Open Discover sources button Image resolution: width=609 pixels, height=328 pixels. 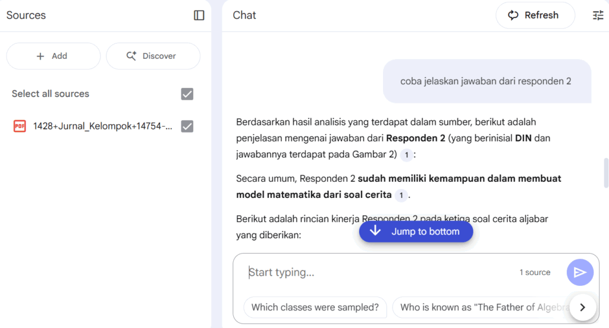coord(153,56)
